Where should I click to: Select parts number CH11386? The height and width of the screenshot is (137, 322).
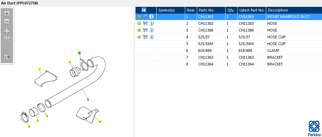tap(206, 30)
